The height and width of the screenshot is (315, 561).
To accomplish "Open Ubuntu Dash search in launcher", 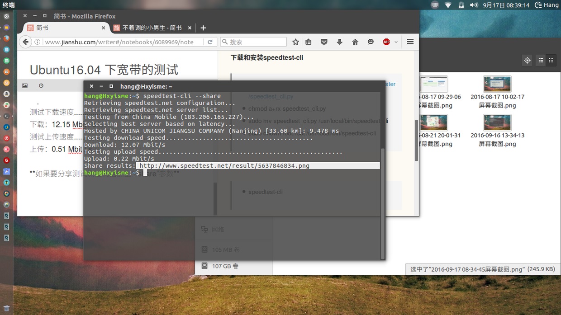I will point(6,16).
